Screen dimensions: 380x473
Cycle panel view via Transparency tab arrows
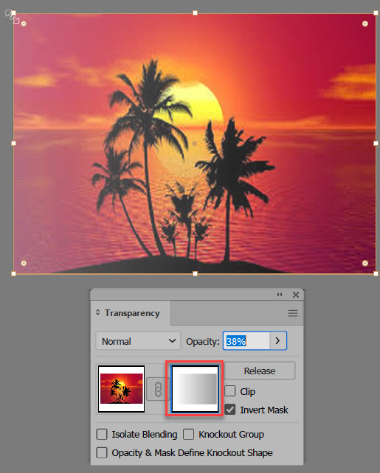point(97,312)
